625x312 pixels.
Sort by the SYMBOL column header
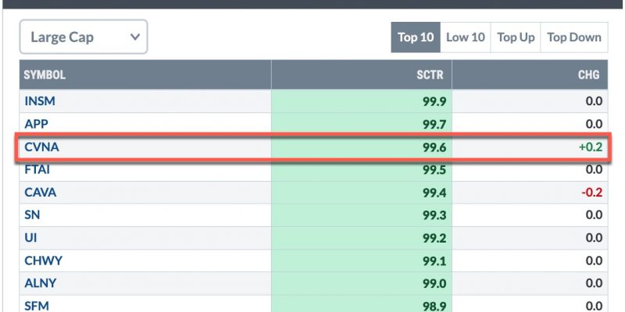pos(45,74)
